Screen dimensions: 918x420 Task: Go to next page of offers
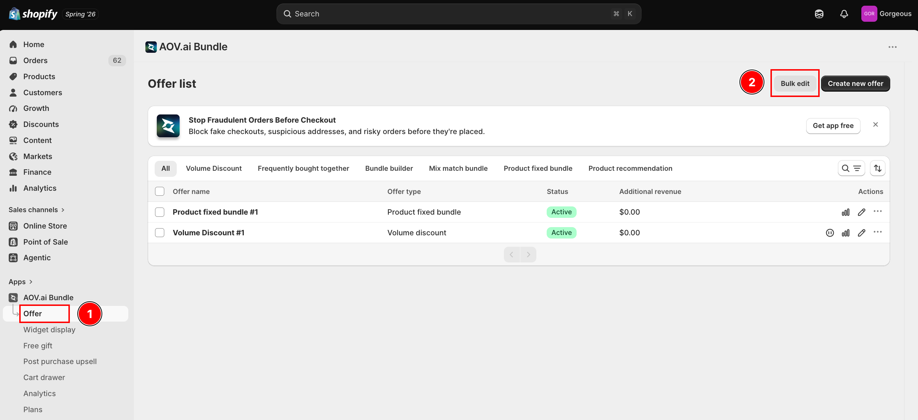click(528, 255)
